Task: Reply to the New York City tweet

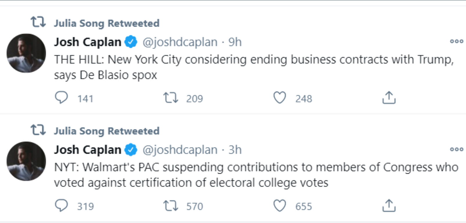Action: click(x=61, y=98)
